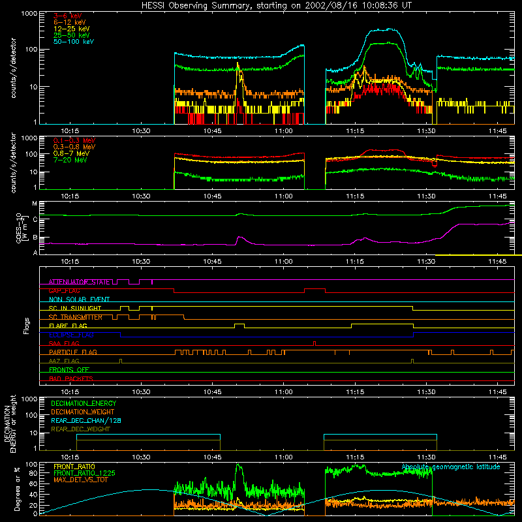Click the vertical Flags axis title

27,326
